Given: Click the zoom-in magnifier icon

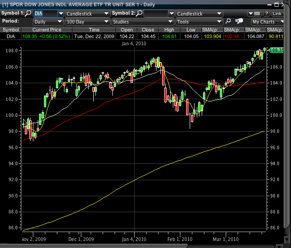Looking at the screenshot, I should pos(228,21).
